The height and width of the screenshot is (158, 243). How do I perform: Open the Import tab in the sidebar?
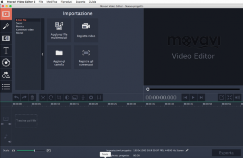point(6,14)
